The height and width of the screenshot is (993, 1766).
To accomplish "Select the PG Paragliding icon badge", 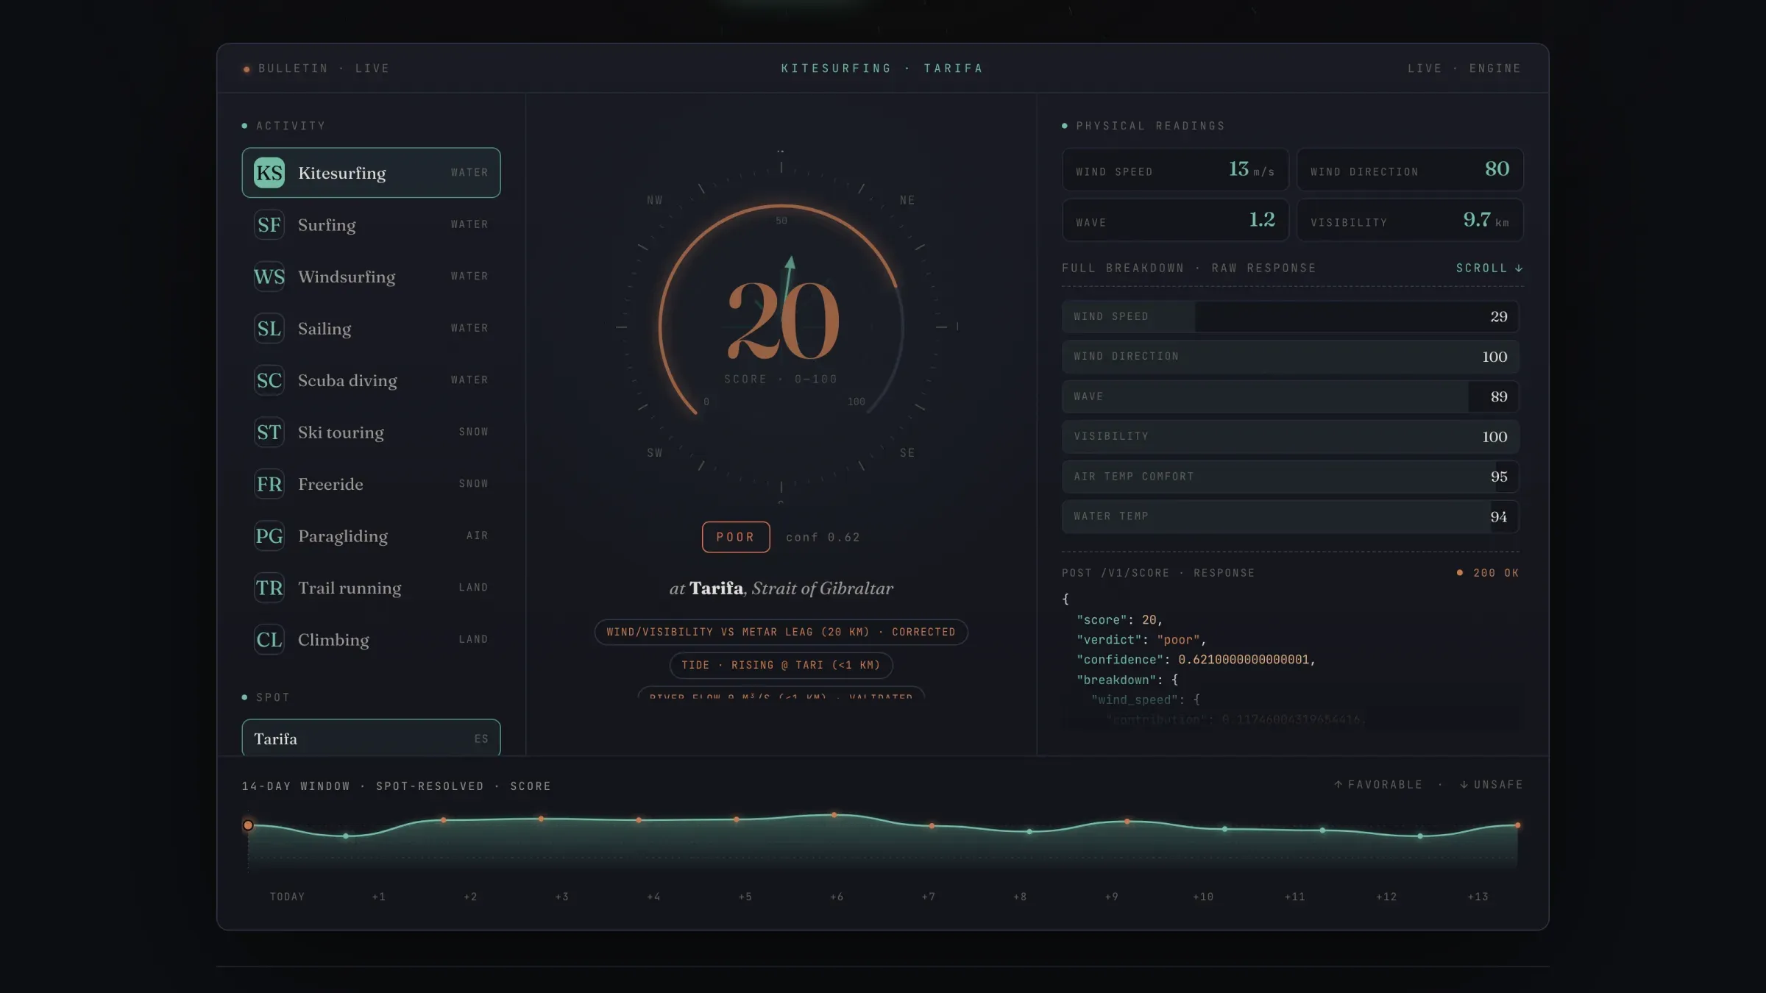I will (x=269, y=535).
